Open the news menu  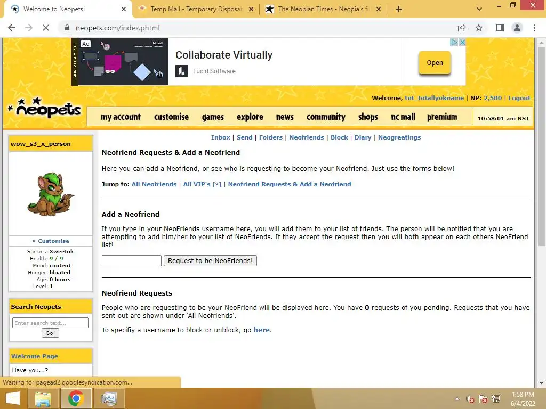point(285,117)
